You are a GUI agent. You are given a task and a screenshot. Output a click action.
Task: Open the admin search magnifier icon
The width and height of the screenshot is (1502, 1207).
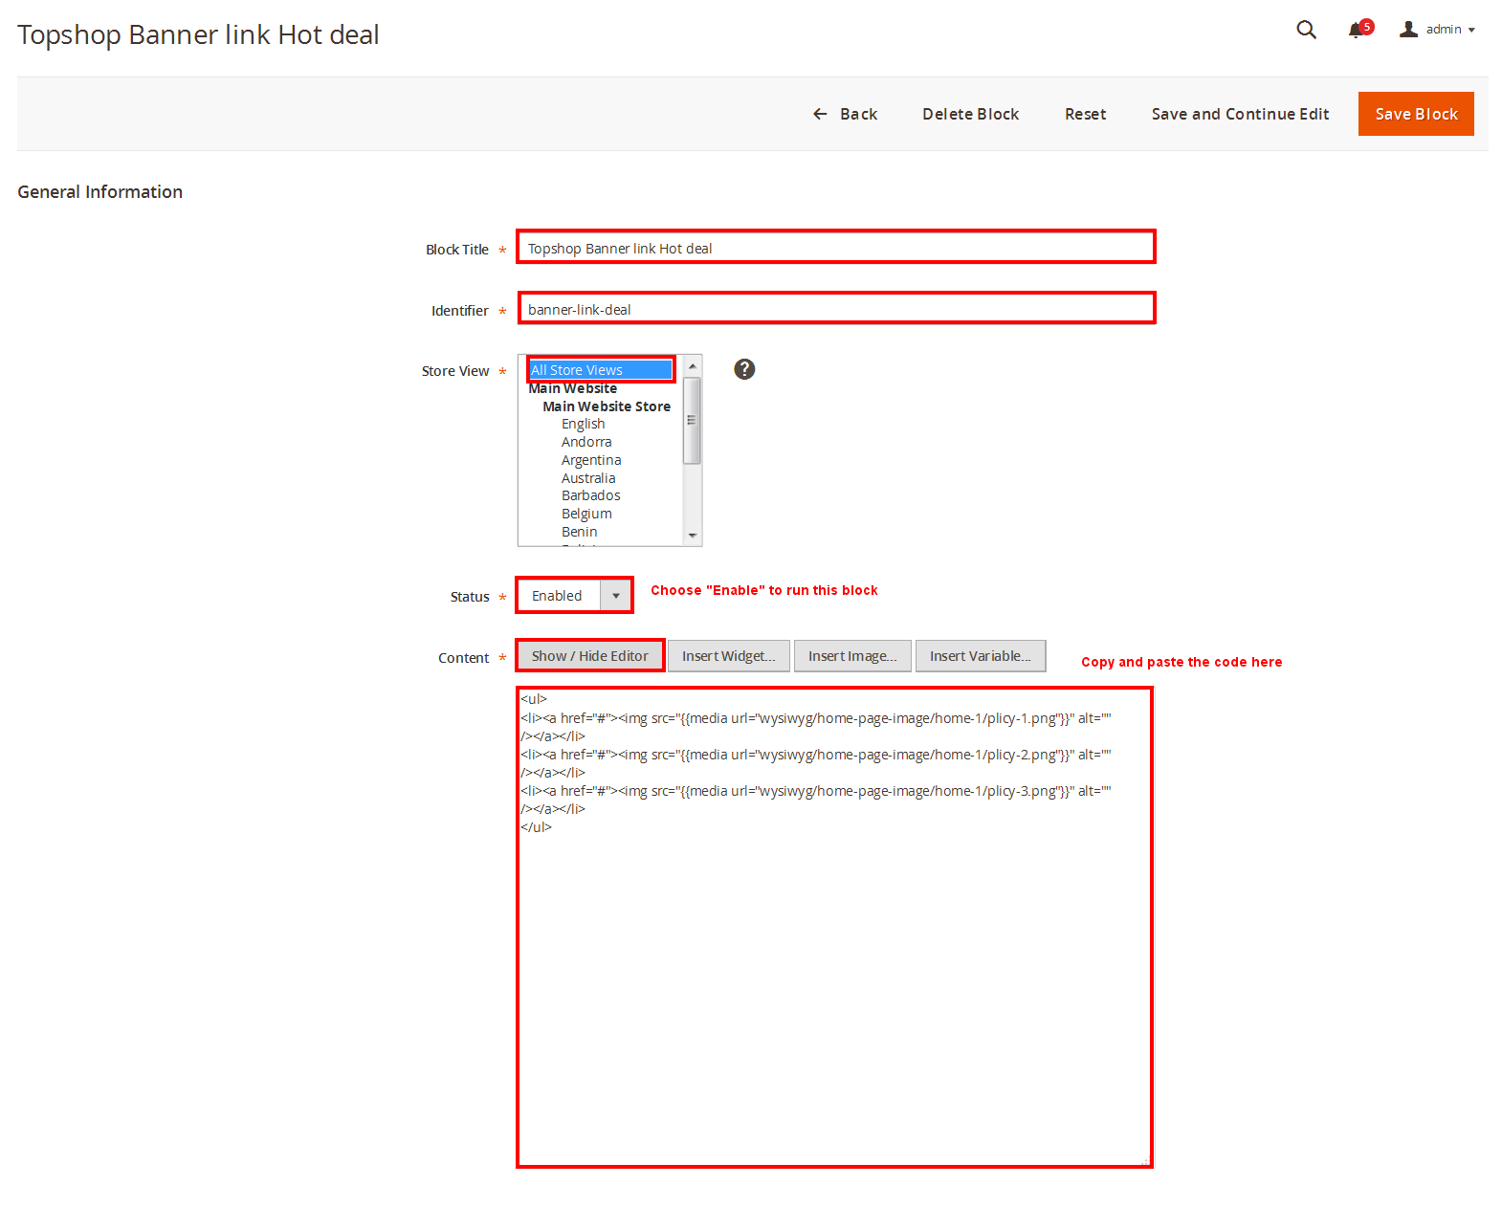1306,30
